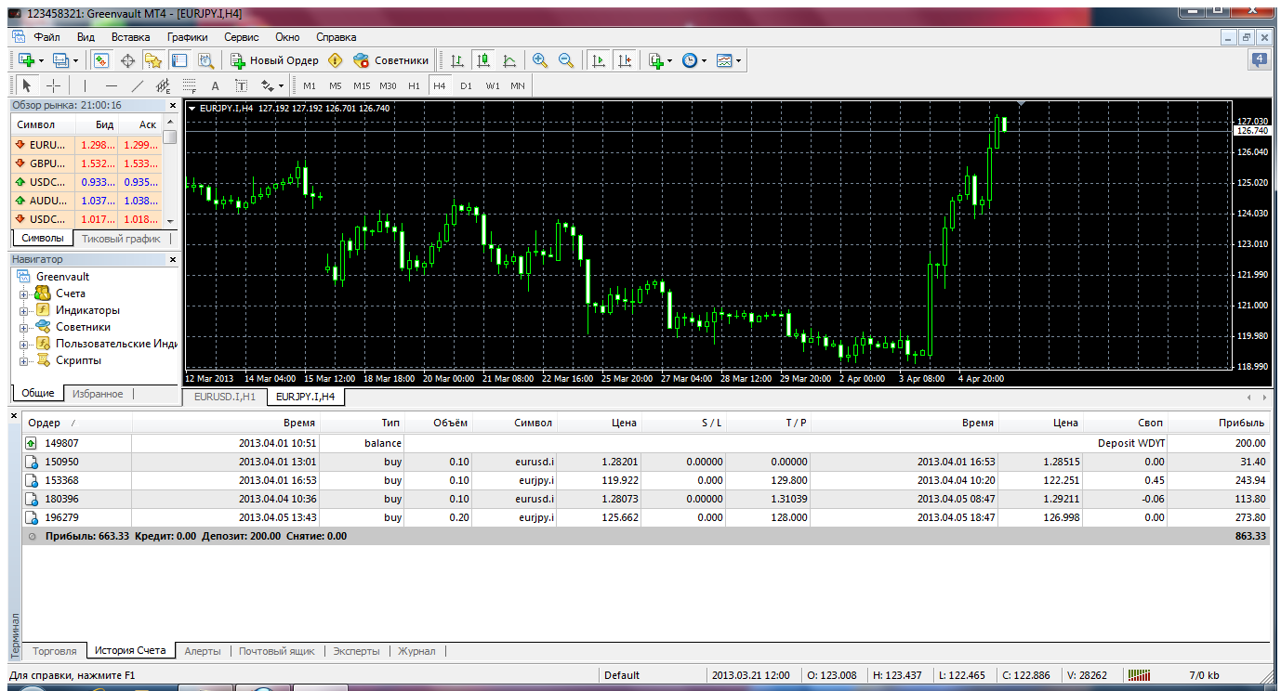The image size is (1281, 691).
Task: Toggle the Navigator folder-star icon
Action: click(x=153, y=60)
